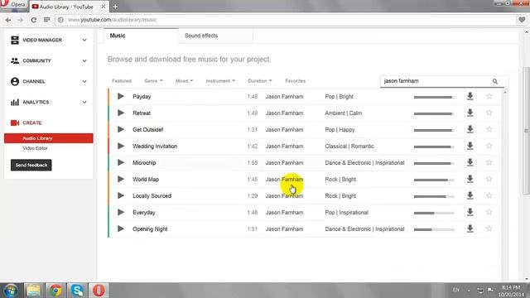Click the Send feedback button
This screenshot has height=298, width=530.
click(31, 165)
